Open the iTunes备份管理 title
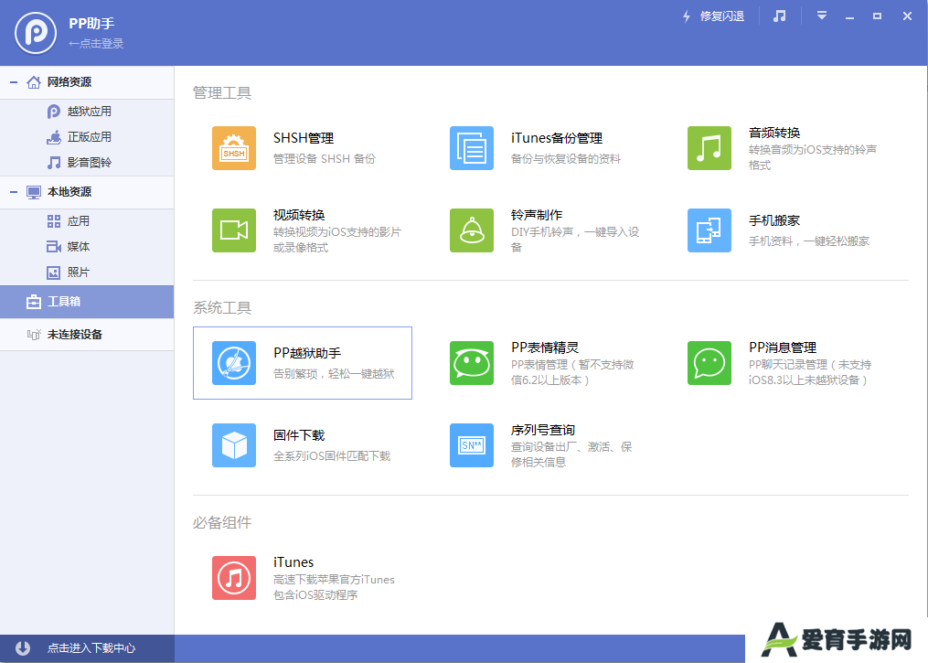 (557, 138)
